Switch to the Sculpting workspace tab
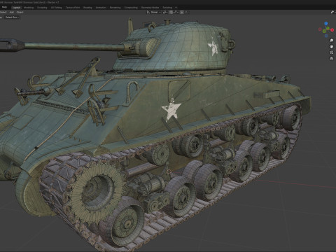Screen dimensions: 336x252 click(42, 8)
